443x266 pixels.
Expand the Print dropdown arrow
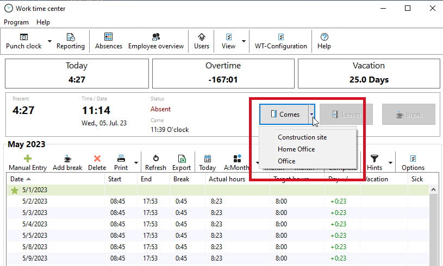[136, 163]
